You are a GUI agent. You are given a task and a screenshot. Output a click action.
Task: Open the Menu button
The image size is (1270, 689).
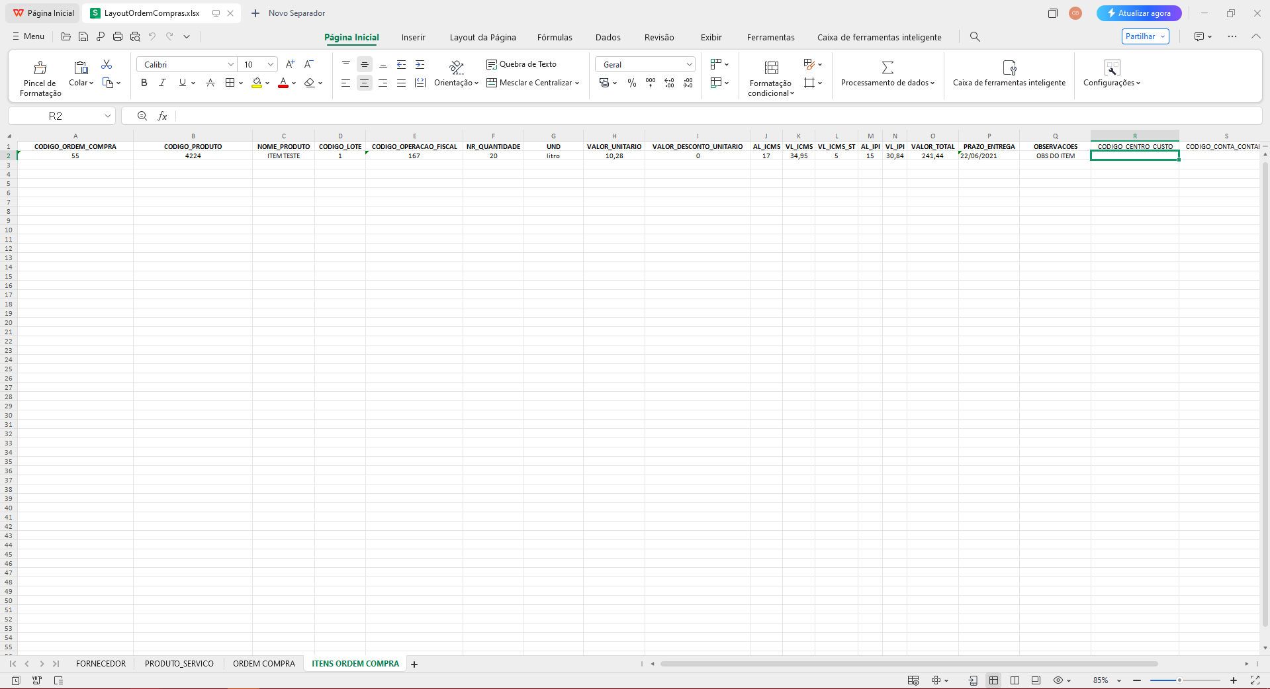(28, 36)
